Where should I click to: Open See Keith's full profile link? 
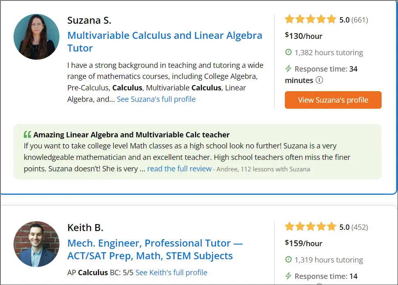click(171, 272)
